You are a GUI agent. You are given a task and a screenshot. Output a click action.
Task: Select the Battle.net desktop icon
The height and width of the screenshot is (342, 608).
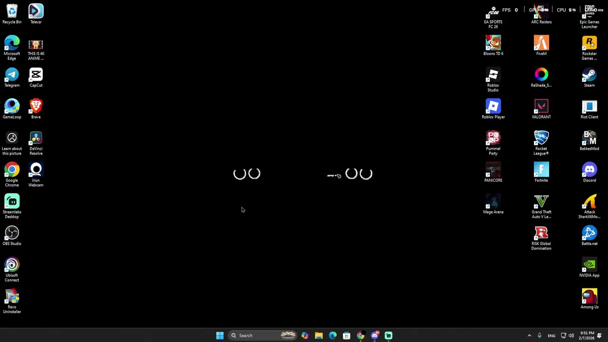[x=589, y=236]
